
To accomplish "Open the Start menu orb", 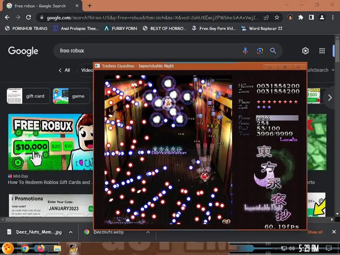I will pyautogui.click(x=8, y=248).
